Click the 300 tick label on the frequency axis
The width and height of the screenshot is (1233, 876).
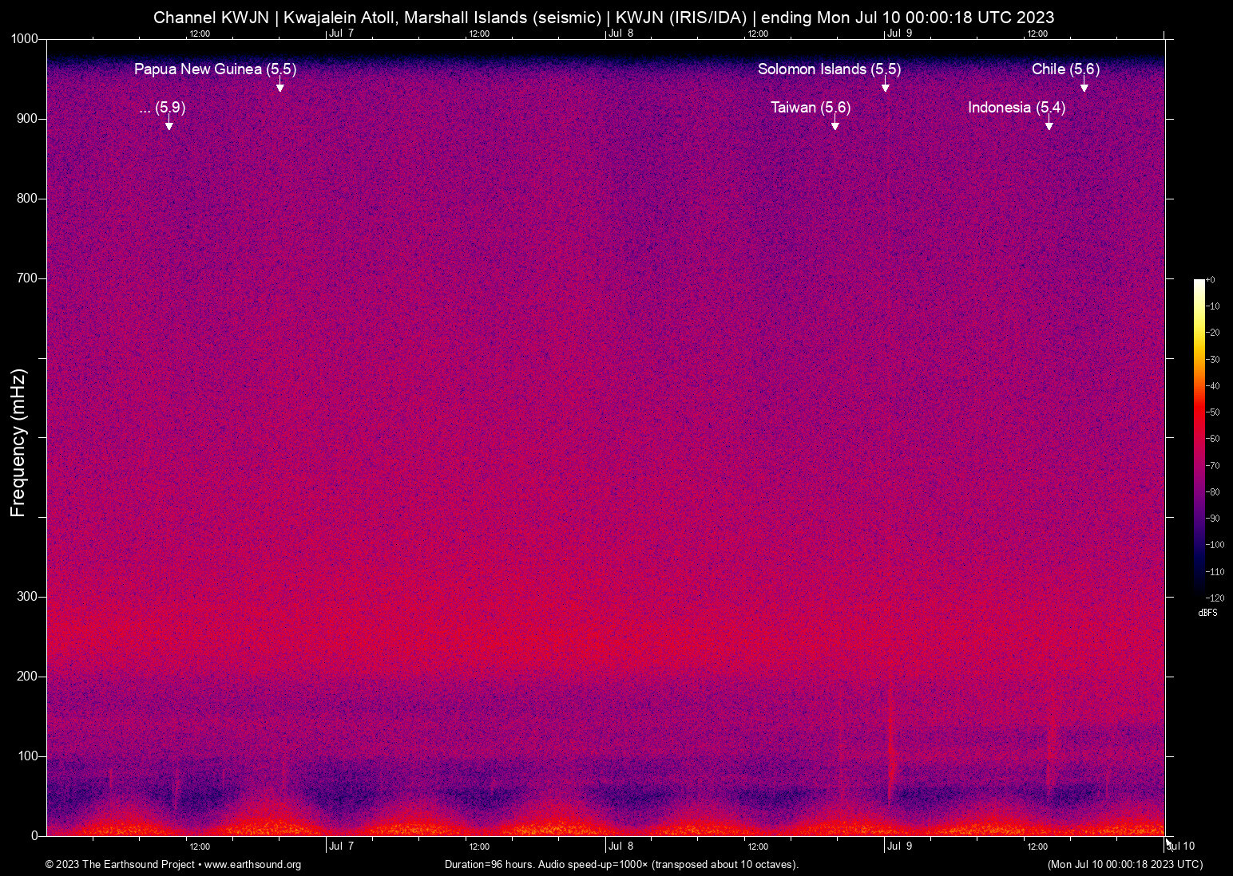tap(27, 597)
